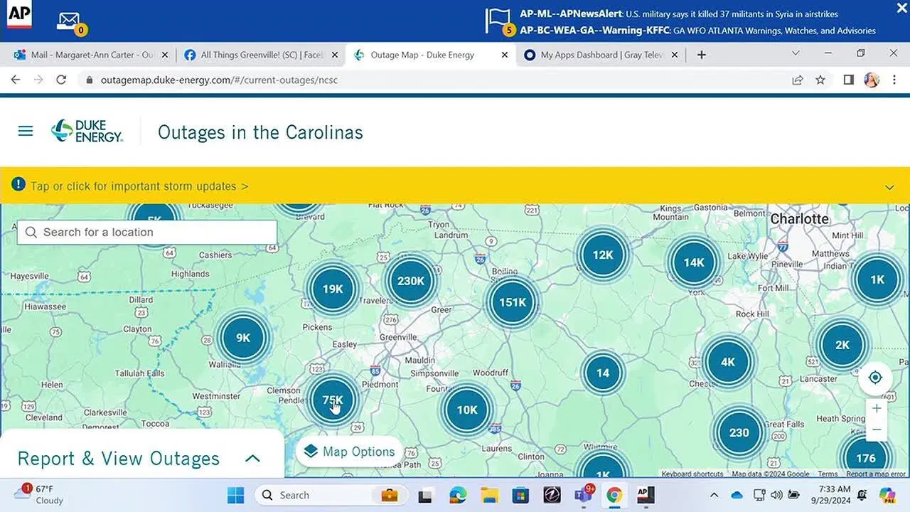Click the 151K outage cluster marker
910x512 pixels.
(x=512, y=302)
